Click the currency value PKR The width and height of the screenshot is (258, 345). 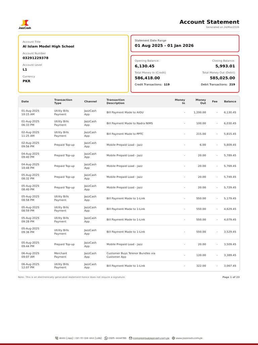pos(26,81)
